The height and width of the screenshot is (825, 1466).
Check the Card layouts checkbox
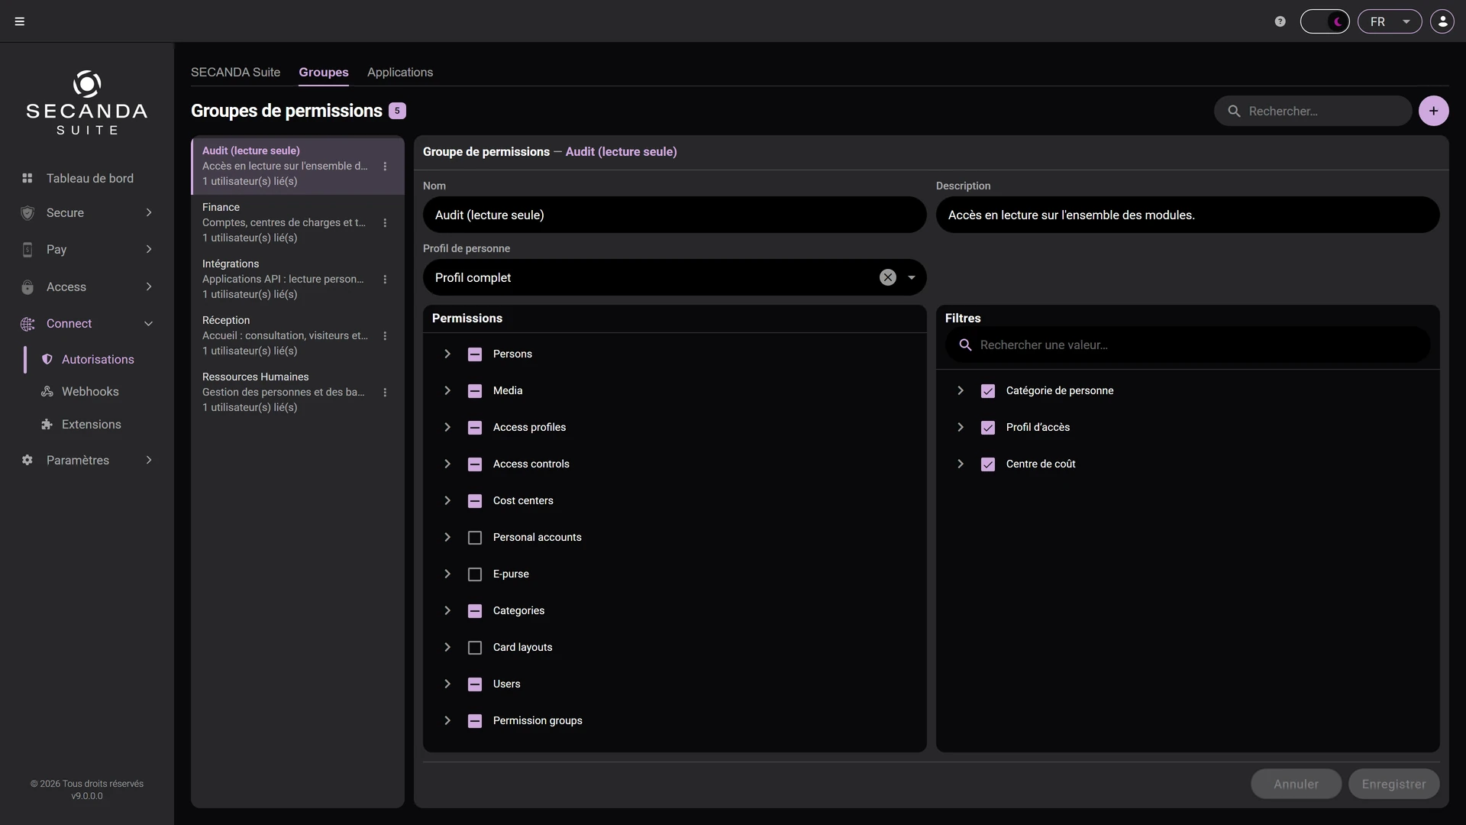475,648
